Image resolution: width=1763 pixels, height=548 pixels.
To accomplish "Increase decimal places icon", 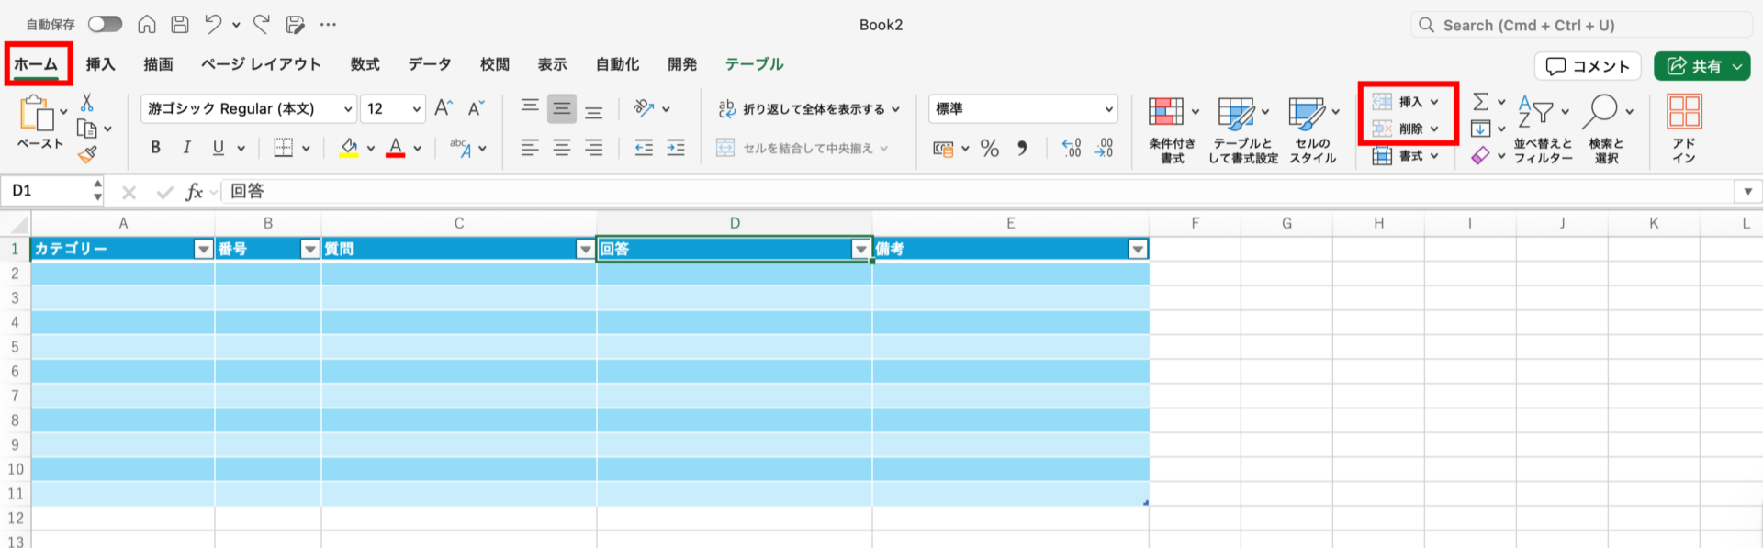I will tap(1072, 148).
